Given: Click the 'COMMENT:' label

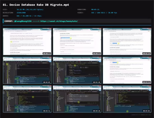Looking at the screenshot, I should pos(9,21).
